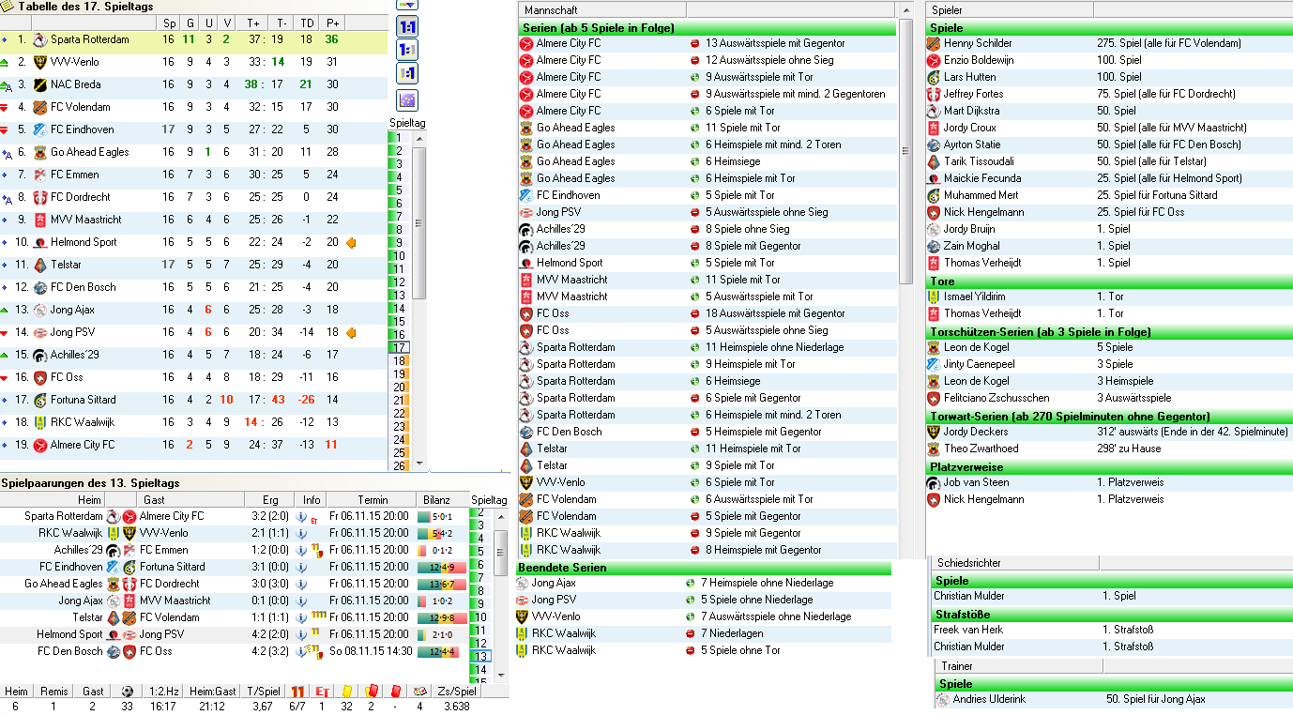Open match info icon for RKC Waalwijk vs VVV-Venlo
Screen dimensions: 1293x715
click(x=301, y=533)
